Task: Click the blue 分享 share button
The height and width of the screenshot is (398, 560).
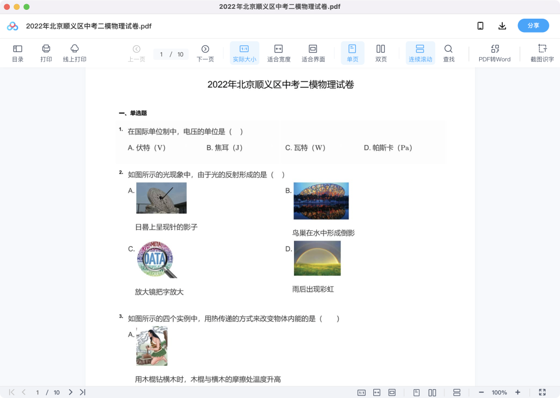Action: 533,26
